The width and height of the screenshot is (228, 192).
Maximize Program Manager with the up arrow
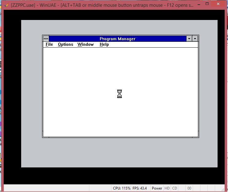click(x=195, y=39)
